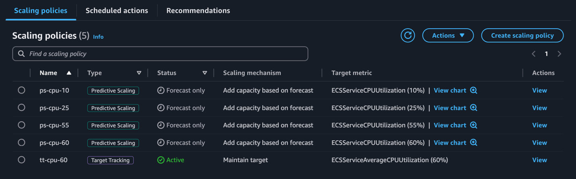Switch to Scheduled actions tab
The height and width of the screenshot is (179, 576).
pyautogui.click(x=117, y=10)
